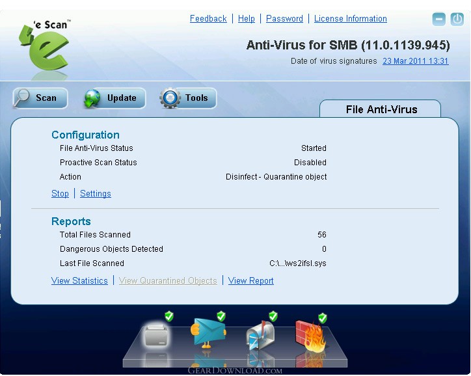
Task: Select the Mail Anti-Virus envelope icon
Action: (208, 332)
